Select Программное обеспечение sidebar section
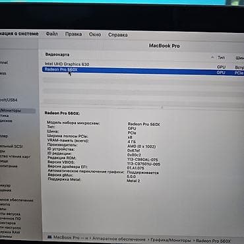Screen dimensions: 244x244 (x=16, y=200)
